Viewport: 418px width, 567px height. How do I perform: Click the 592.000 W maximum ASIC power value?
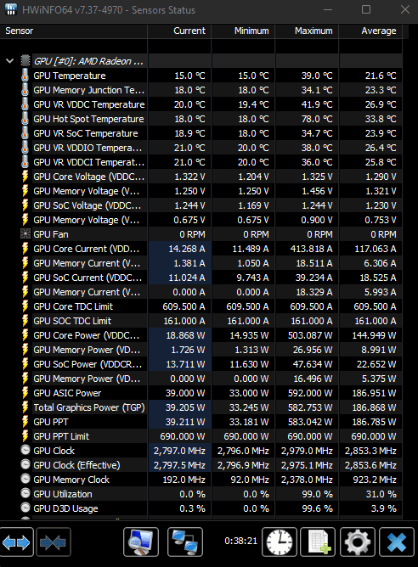310,393
